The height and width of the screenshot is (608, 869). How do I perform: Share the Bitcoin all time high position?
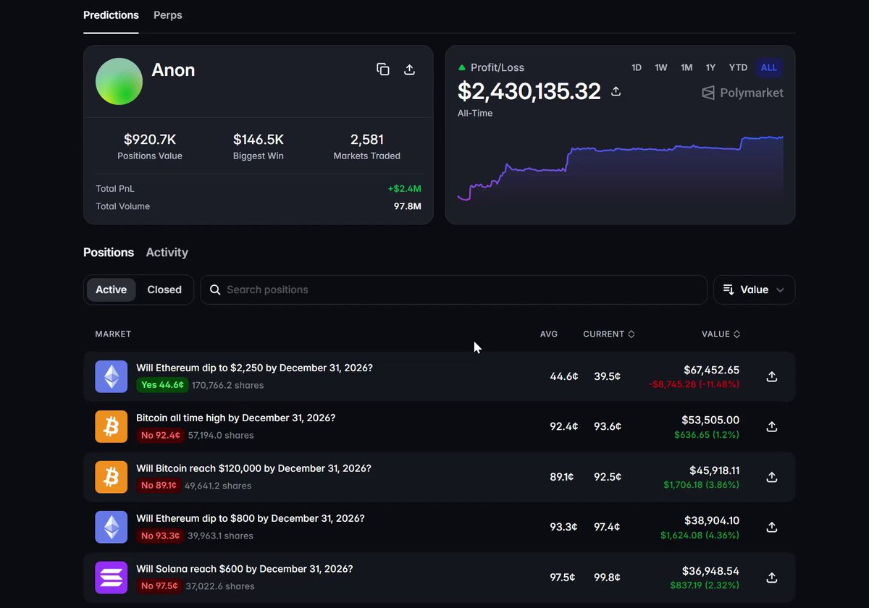(772, 426)
